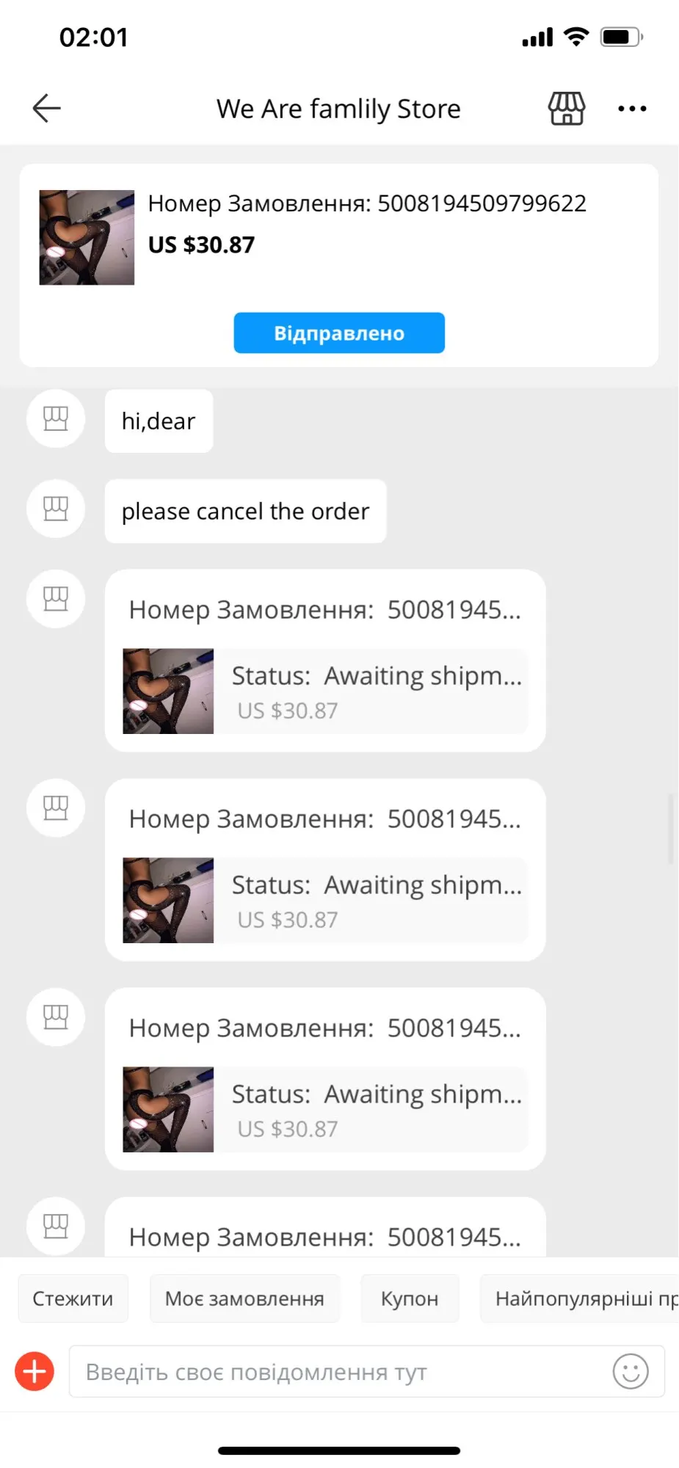The image size is (679, 1468).
Task: Tap the Найпопулярніші quick action chip
Action: [579, 1298]
